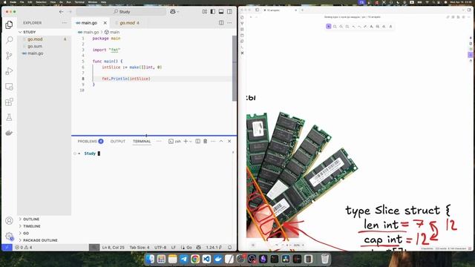Open notifications bell in status bar
475x267 pixels.
[x=229, y=247]
